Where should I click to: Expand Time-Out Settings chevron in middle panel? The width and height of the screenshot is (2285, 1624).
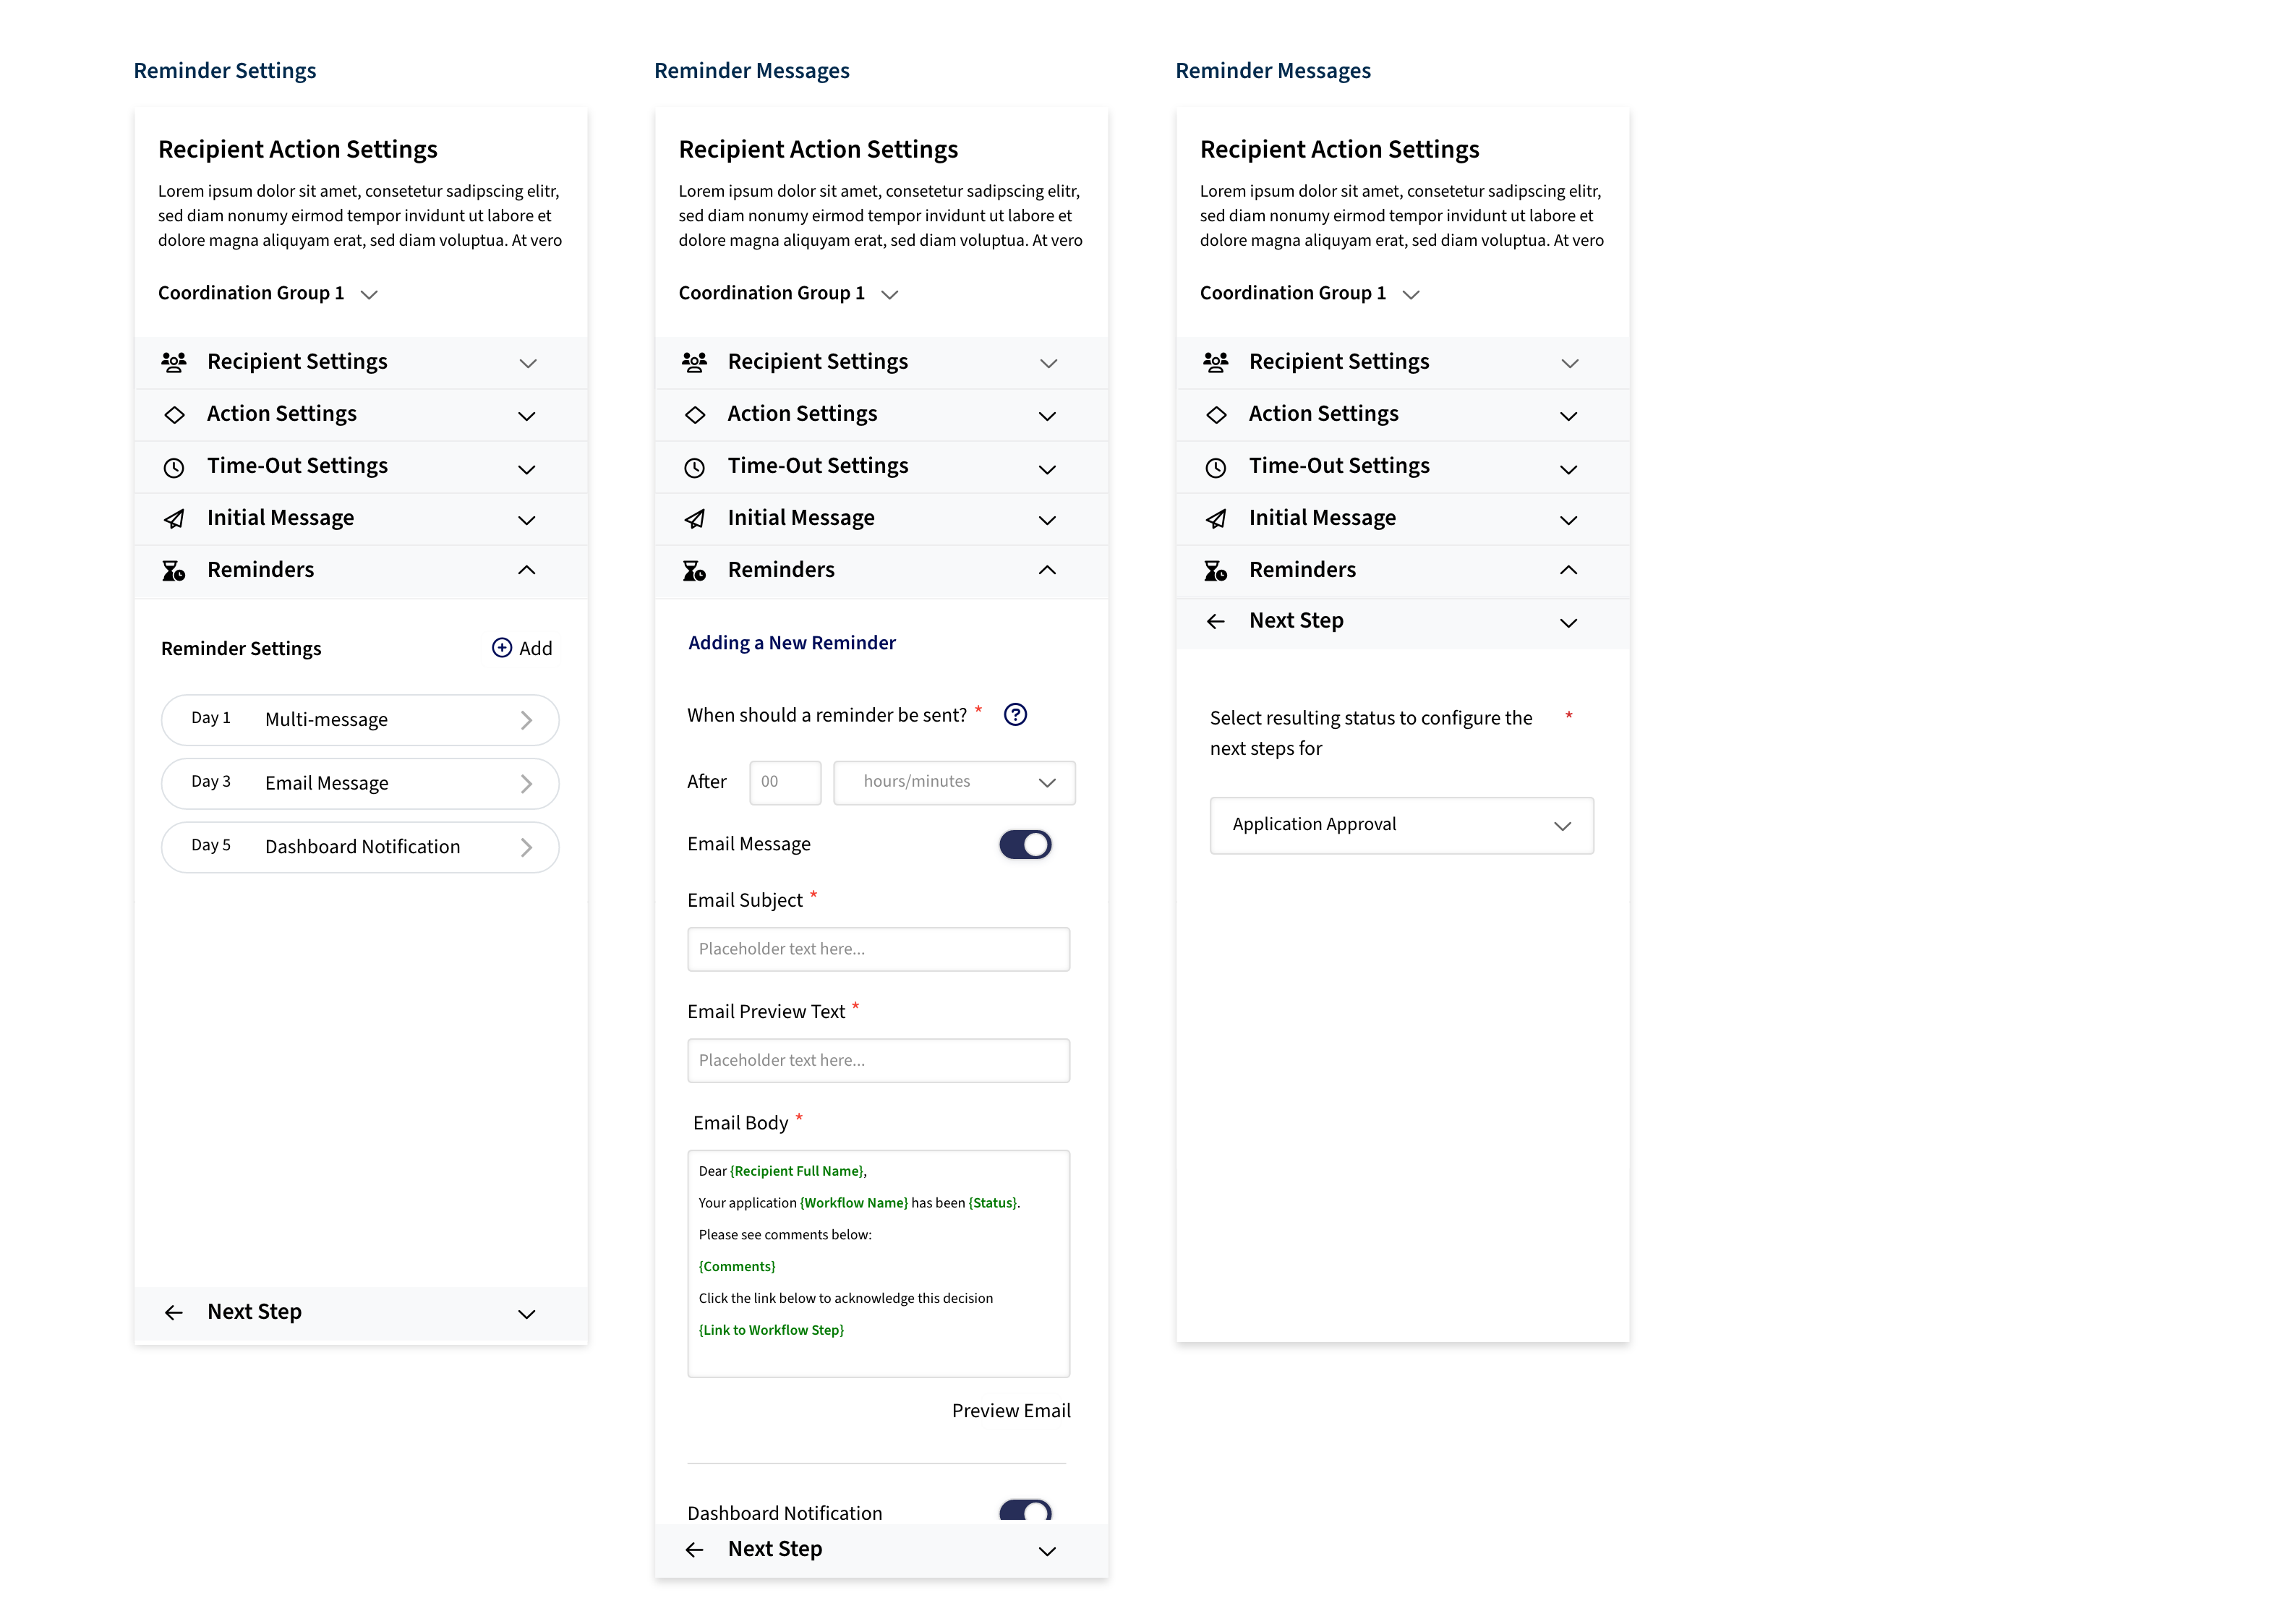pyautogui.click(x=1047, y=469)
